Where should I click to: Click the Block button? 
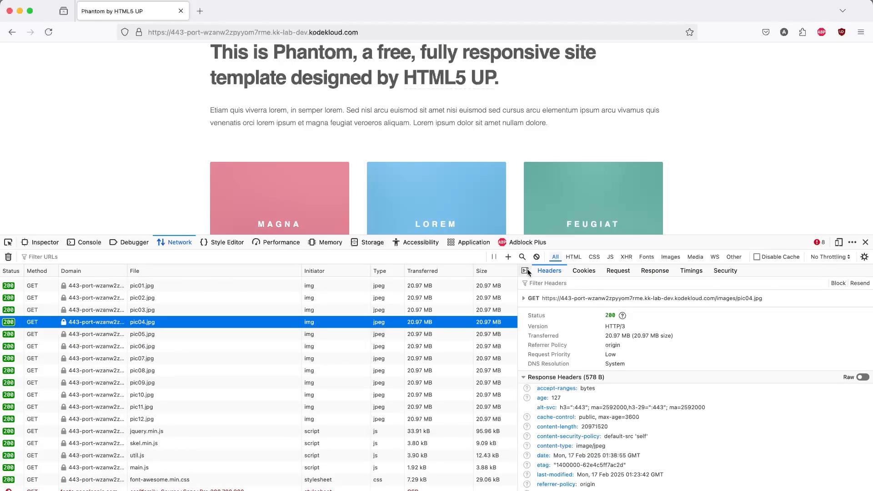838,283
